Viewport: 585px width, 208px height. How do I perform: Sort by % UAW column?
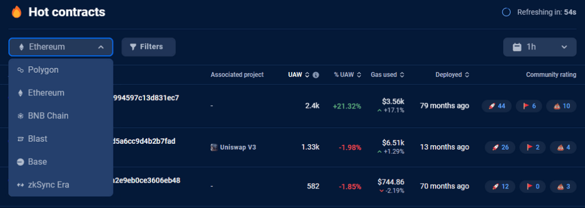(x=347, y=75)
